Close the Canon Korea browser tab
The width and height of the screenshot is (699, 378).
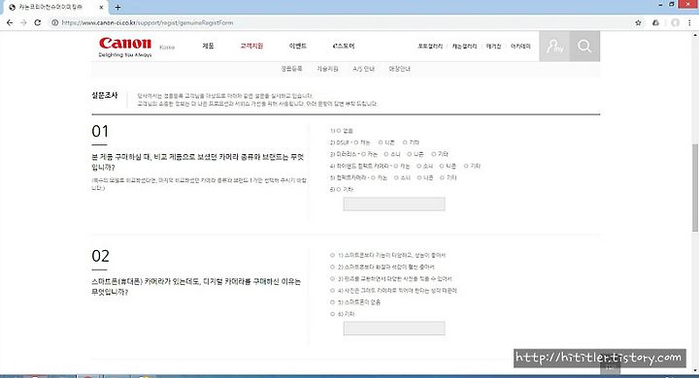pyautogui.click(x=101, y=7)
